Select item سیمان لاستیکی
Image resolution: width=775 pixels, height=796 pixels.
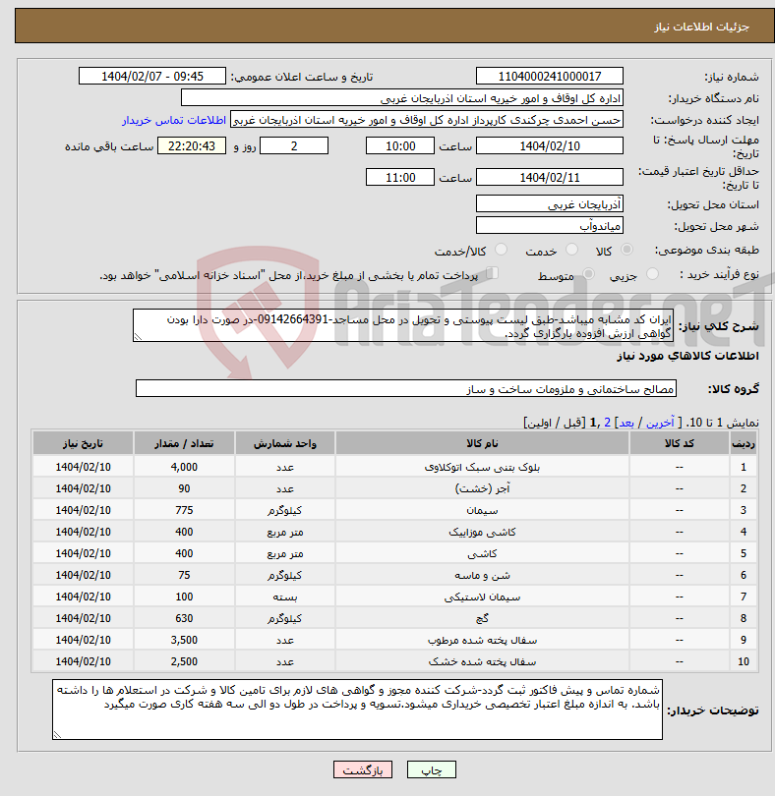(482, 597)
